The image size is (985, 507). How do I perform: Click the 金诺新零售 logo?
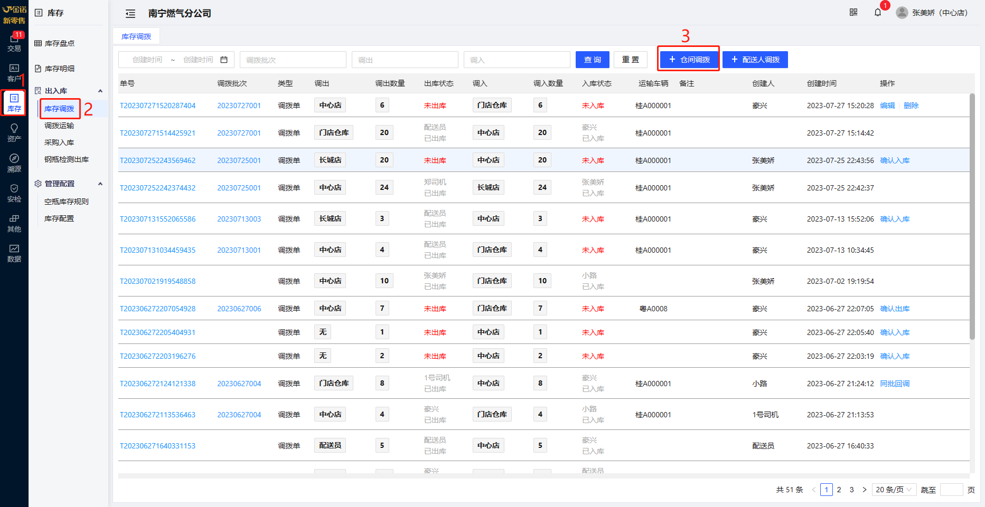(14, 15)
